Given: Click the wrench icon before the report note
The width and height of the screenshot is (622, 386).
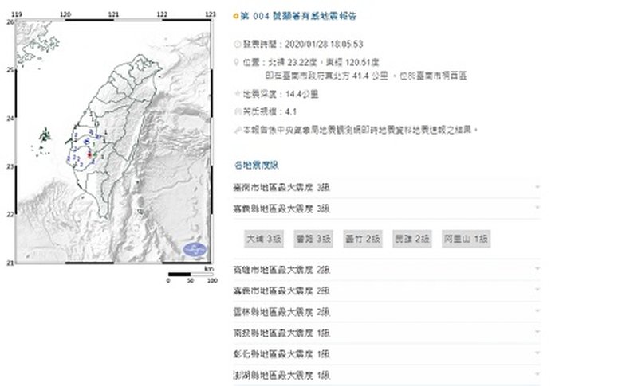Looking at the screenshot, I should [x=236, y=129].
